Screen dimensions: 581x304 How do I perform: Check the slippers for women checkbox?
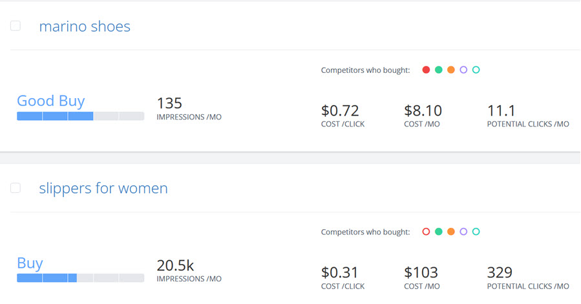16,188
